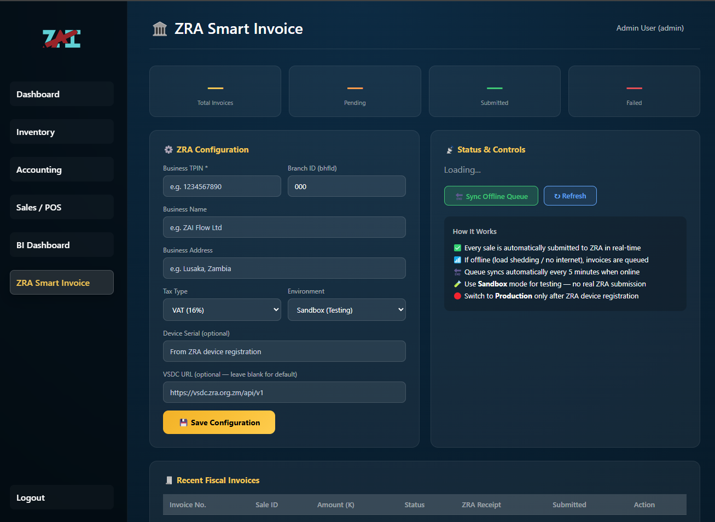Click the green checkmark icon in How It Works

(457, 248)
